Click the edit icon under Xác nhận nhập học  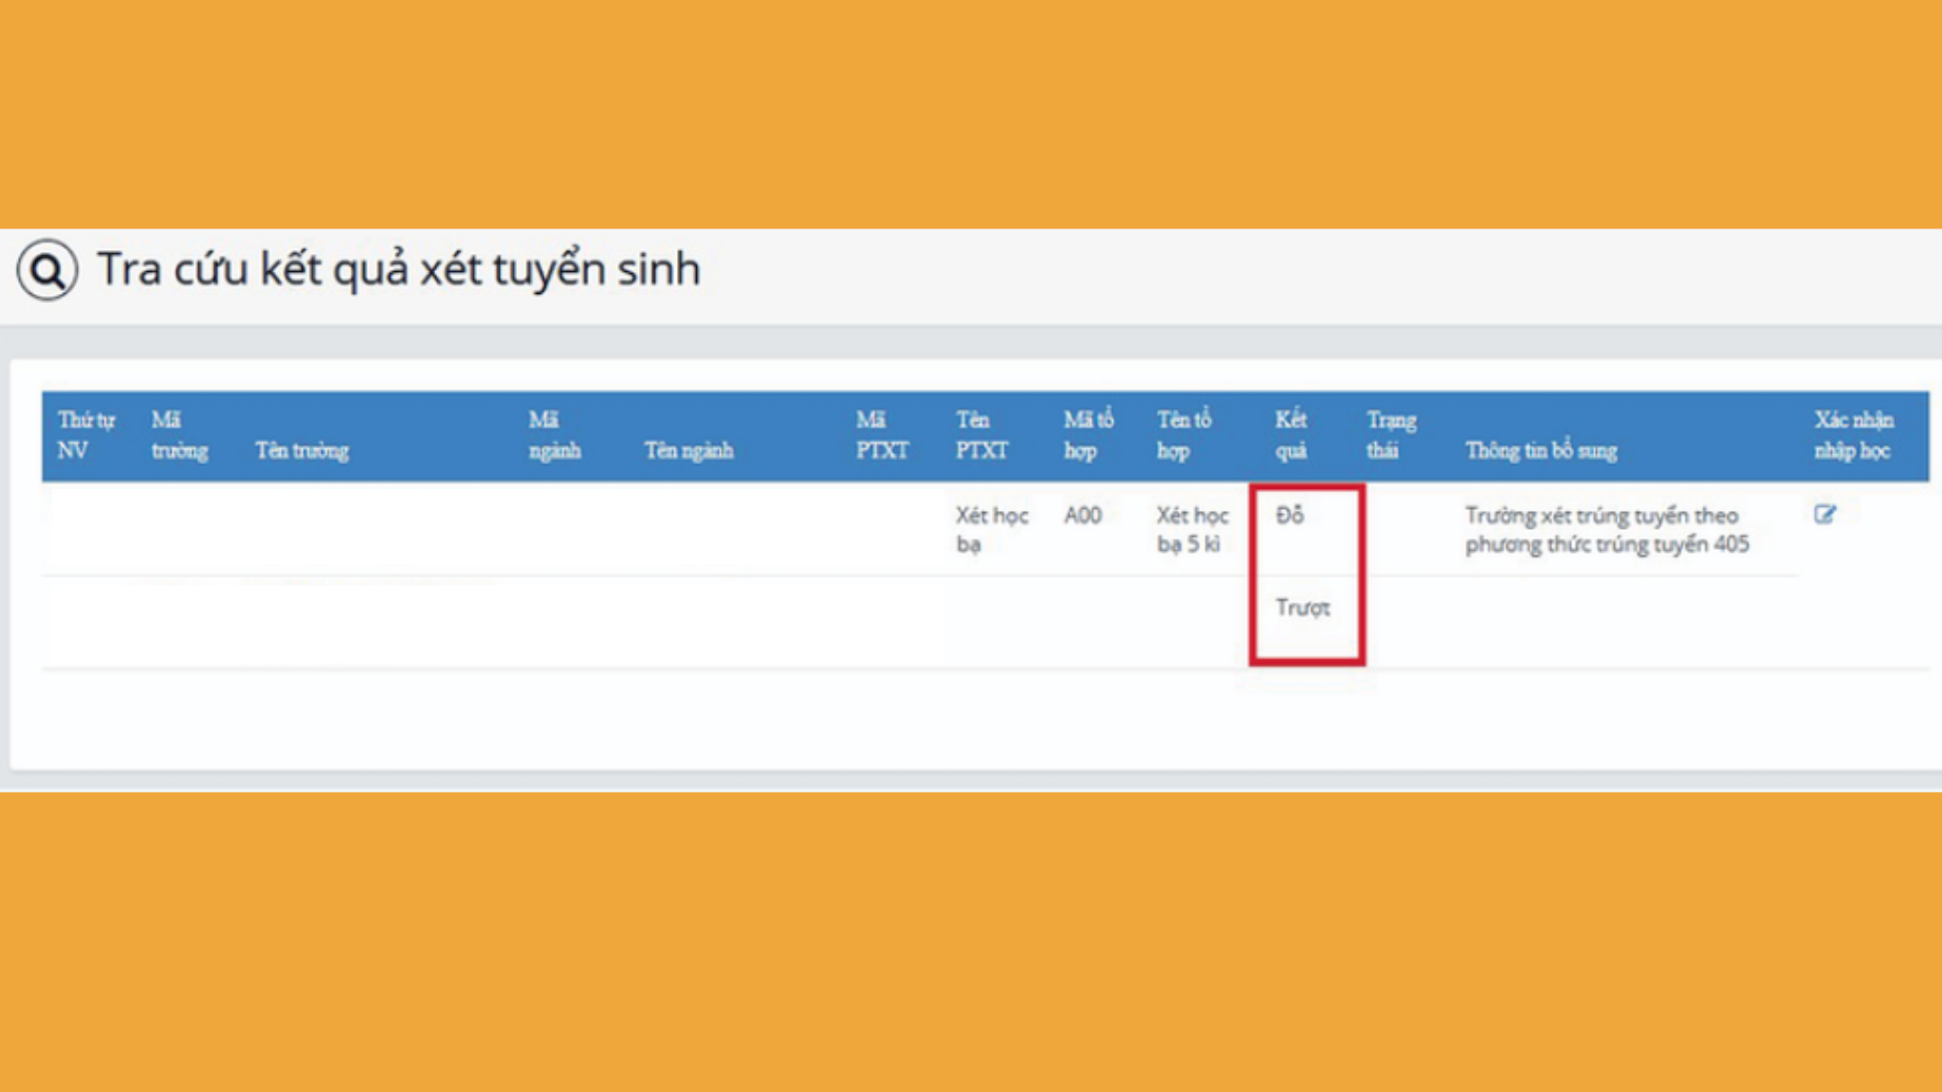1824,515
